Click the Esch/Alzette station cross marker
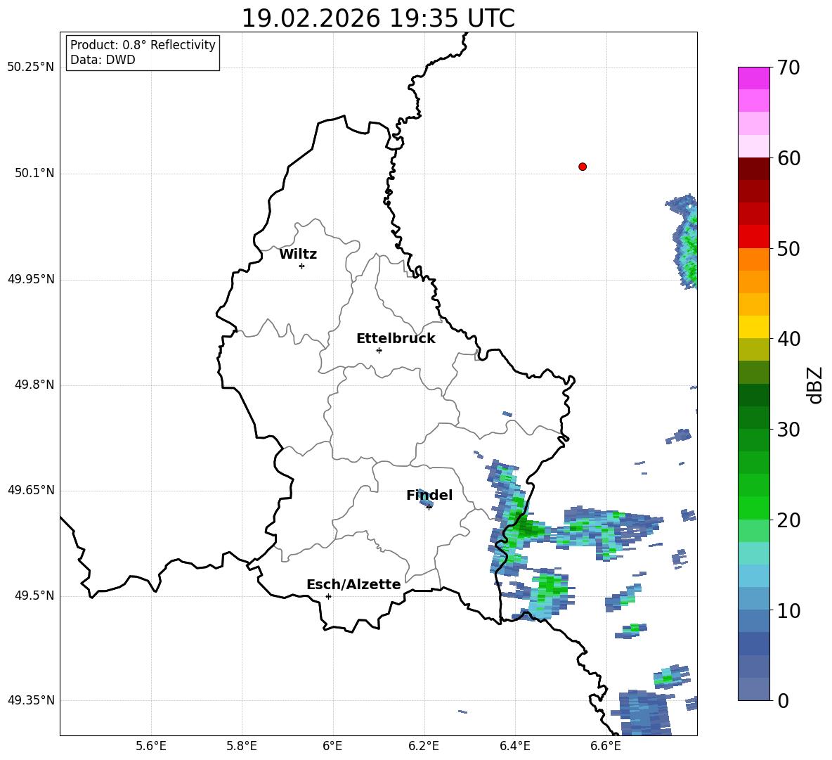Screen dimensions: 832x760 (x=328, y=596)
